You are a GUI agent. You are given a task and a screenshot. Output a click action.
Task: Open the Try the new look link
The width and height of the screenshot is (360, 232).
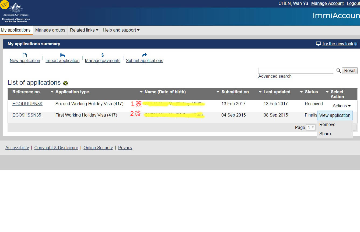coord(337,44)
